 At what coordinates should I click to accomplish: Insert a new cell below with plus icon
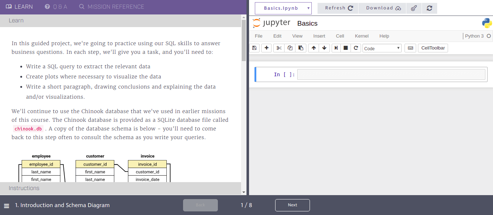pos(266,48)
